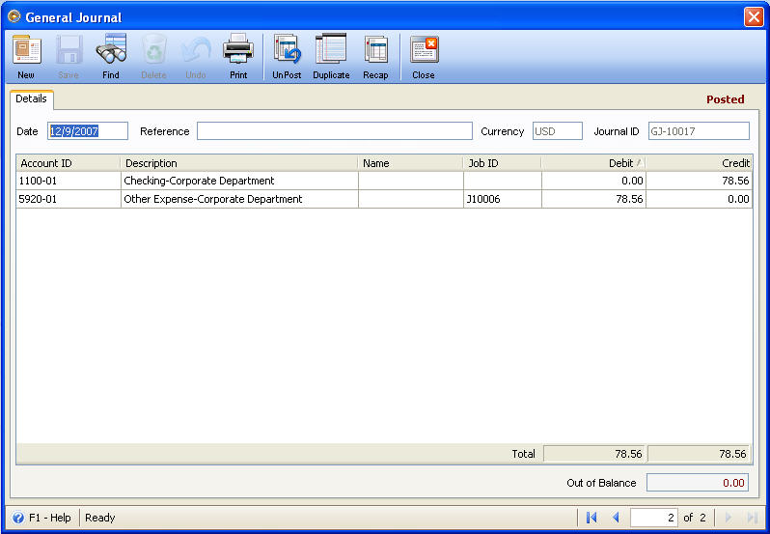The height and width of the screenshot is (534, 770).
Task: Select account cell 5920-01
Action: [x=69, y=199]
